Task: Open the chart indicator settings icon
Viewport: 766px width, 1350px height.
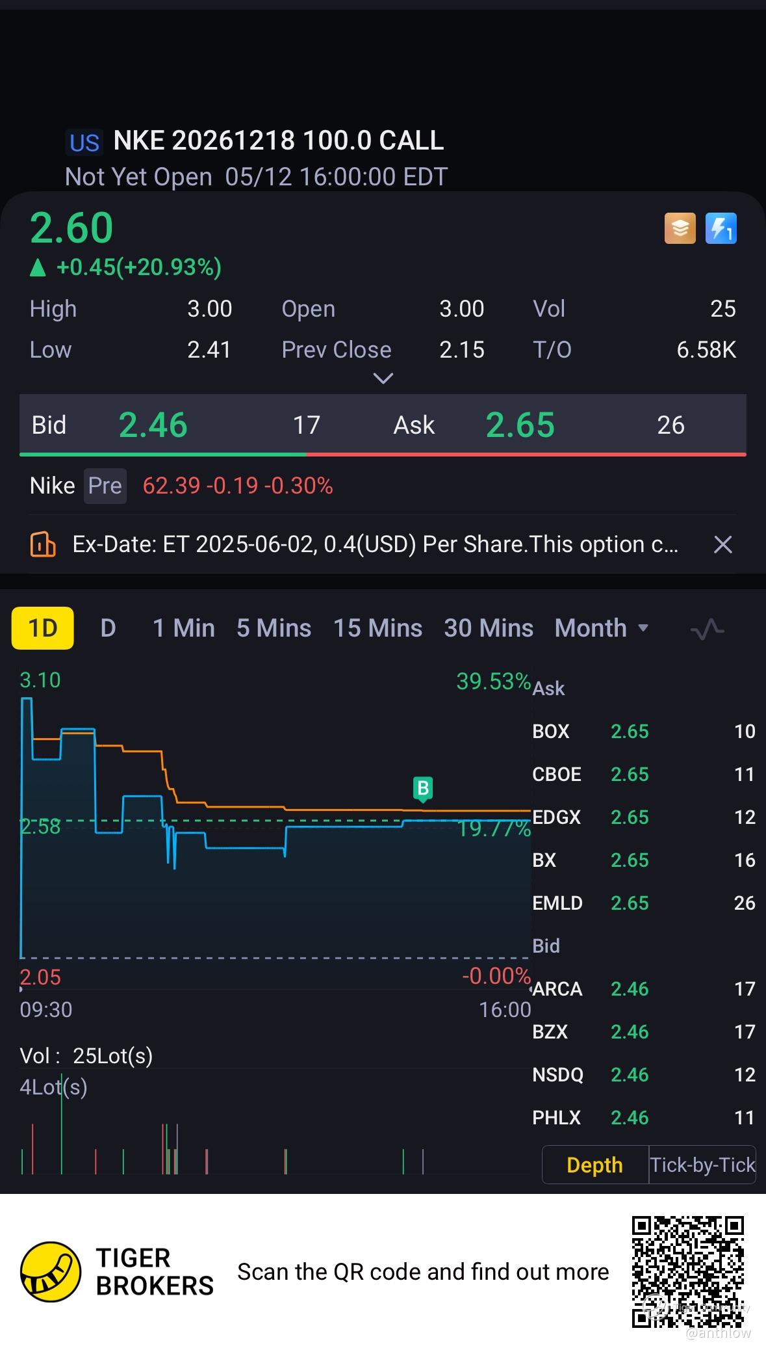Action: coord(707,629)
